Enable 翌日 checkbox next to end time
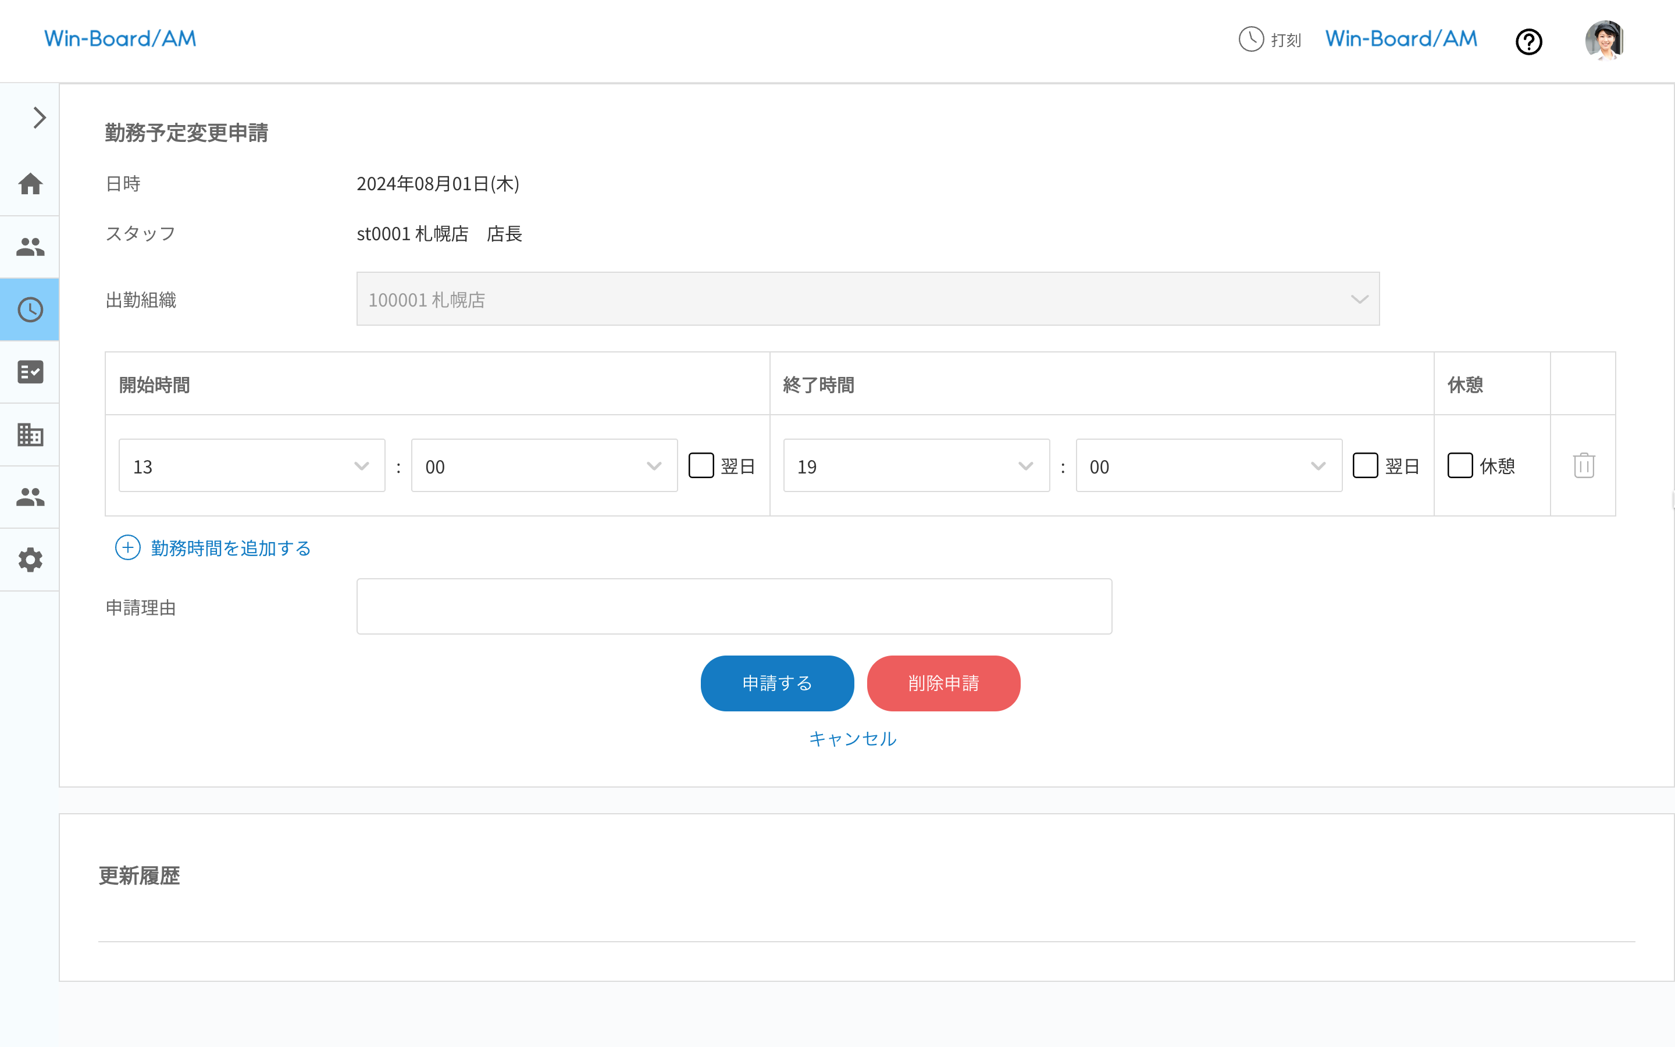This screenshot has width=1675, height=1047. pyautogui.click(x=1366, y=465)
